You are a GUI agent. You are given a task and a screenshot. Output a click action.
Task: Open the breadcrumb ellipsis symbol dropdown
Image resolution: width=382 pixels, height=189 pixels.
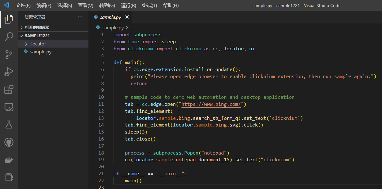(131, 27)
